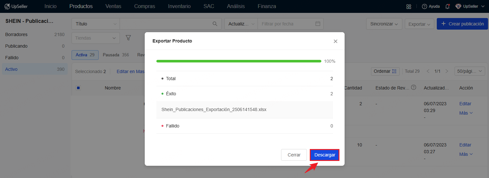This screenshot has height=178, width=489.
Task: Expand the Exportar dropdown
Action: [x=419, y=24]
